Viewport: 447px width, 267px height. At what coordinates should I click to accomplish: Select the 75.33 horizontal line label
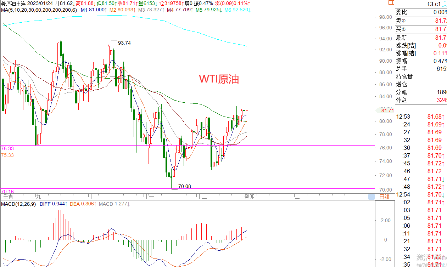(7, 155)
